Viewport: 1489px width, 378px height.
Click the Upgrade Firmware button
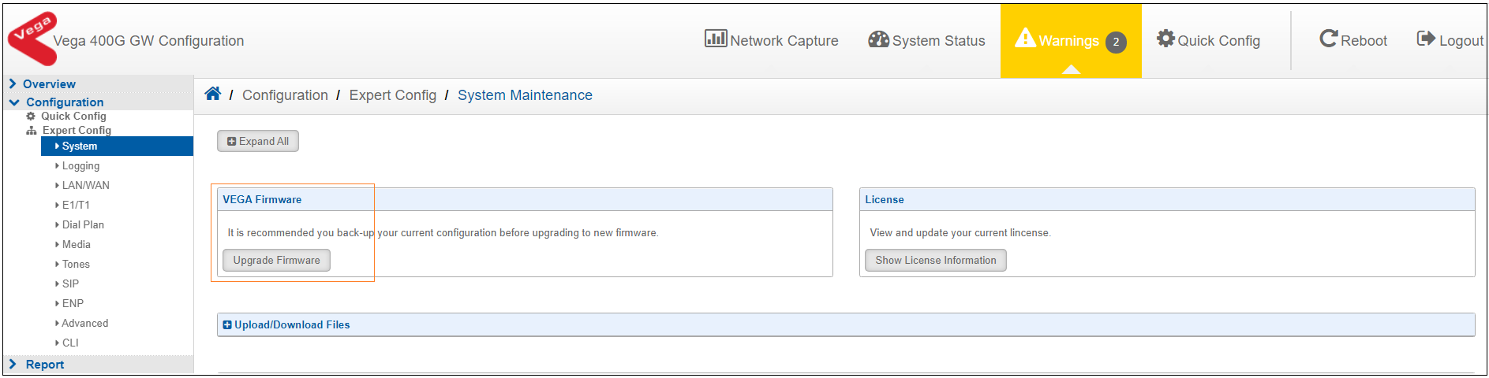[276, 260]
